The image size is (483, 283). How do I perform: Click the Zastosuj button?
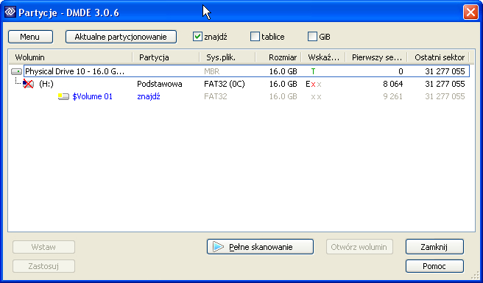pyautogui.click(x=43, y=266)
